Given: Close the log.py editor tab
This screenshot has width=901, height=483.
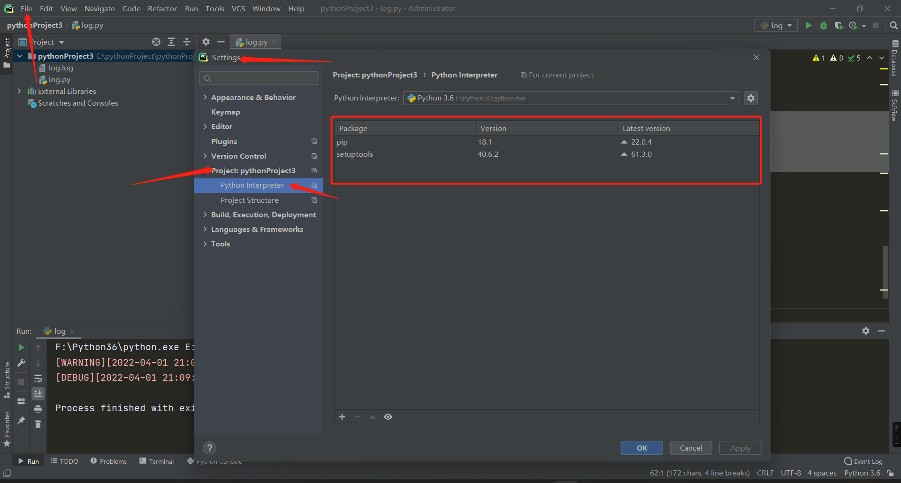Looking at the screenshot, I should [x=274, y=42].
